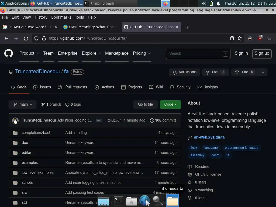Viewport: 276px width, 207px height.
Task: Open a new tab with plus icon
Action: [x=187, y=27]
